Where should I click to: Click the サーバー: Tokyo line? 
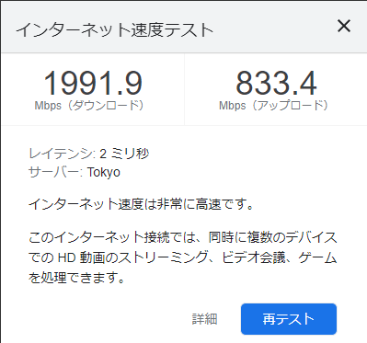click(x=75, y=172)
